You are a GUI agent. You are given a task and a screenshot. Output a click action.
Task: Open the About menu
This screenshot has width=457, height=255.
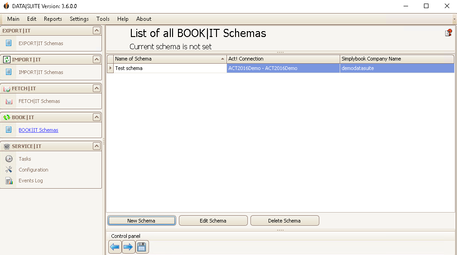point(144,19)
